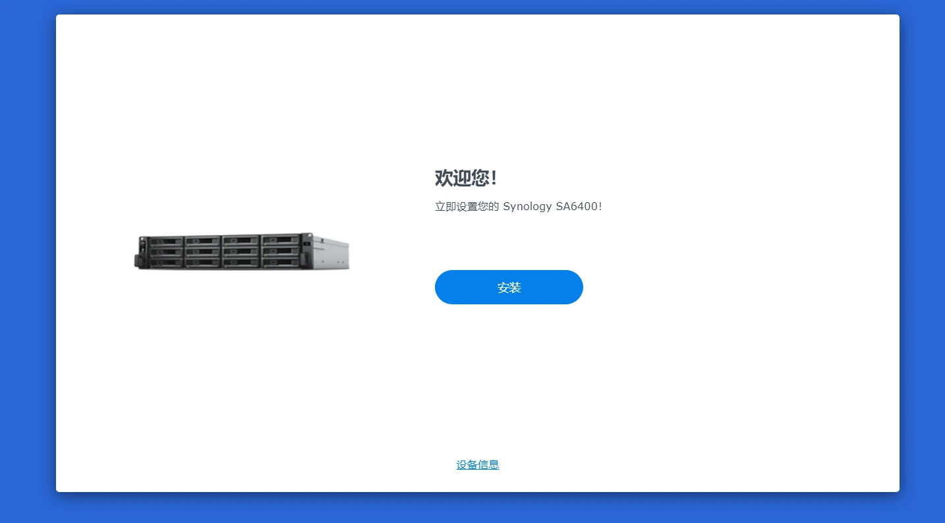
Task: Click the top-right drive bay in server picture
Action: click(x=280, y=240)
